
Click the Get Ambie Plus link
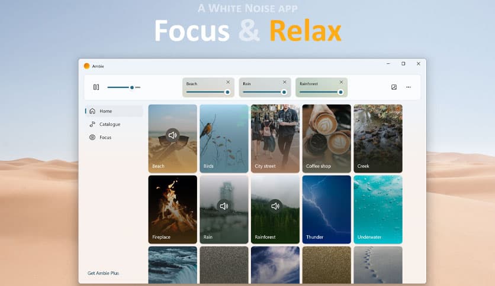pyautogui.click(x=103, y=273)
